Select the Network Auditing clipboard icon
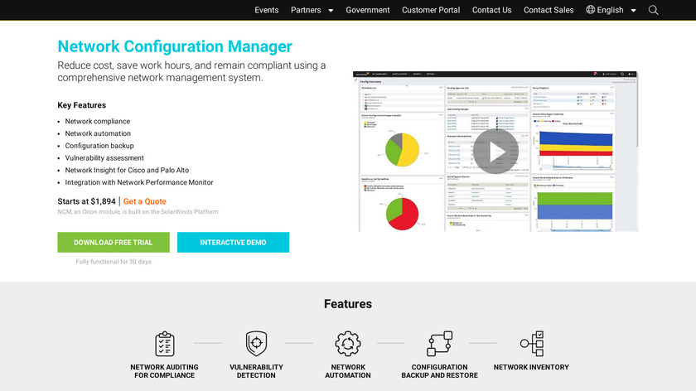This screenshot has width=696, height=391. tap(165, 344)
